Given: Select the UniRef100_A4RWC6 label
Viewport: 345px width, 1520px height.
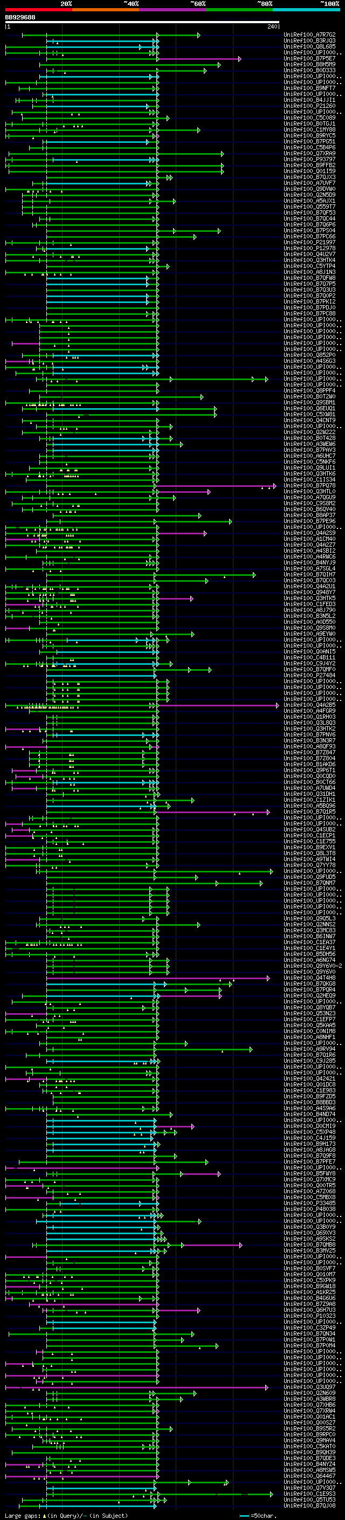Looking at the screenshot, I should pos(309,556).
